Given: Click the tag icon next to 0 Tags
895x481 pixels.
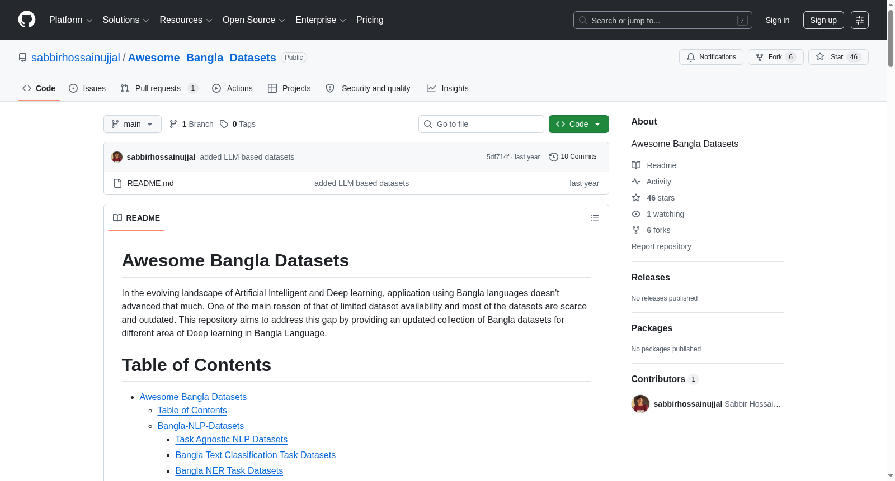Looking at the screenshot, I should 224,124.
